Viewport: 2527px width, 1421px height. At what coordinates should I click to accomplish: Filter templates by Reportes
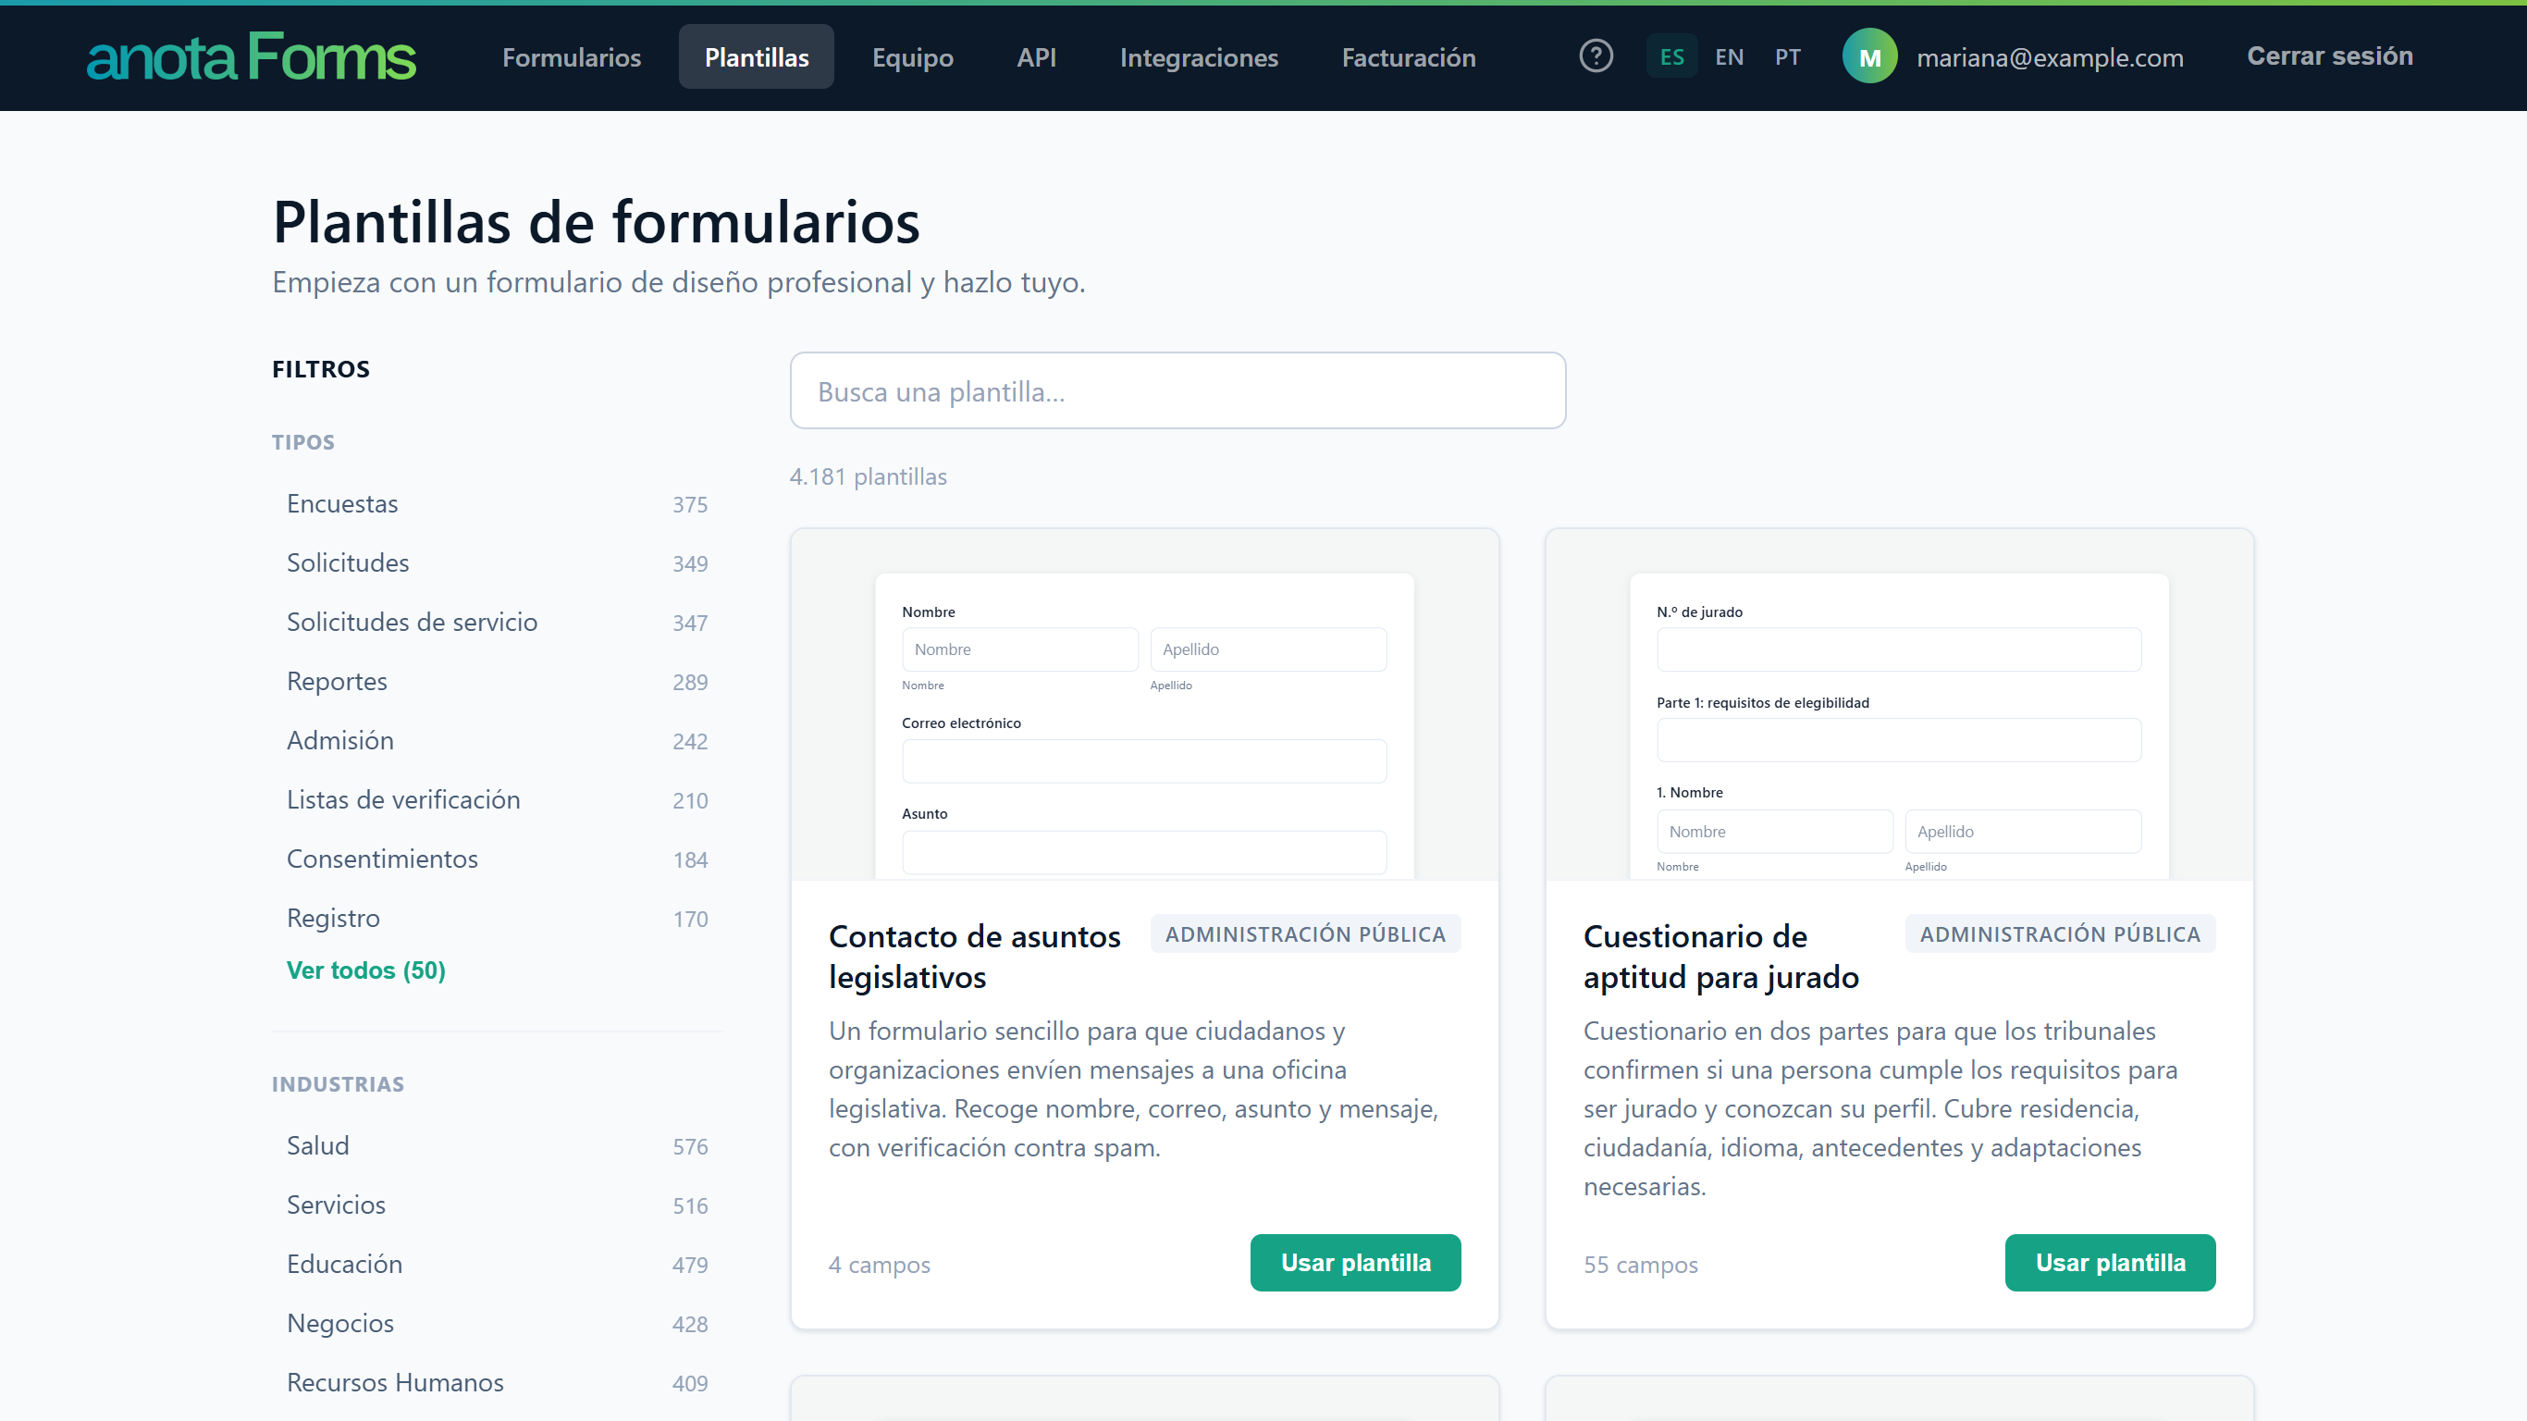497,681
